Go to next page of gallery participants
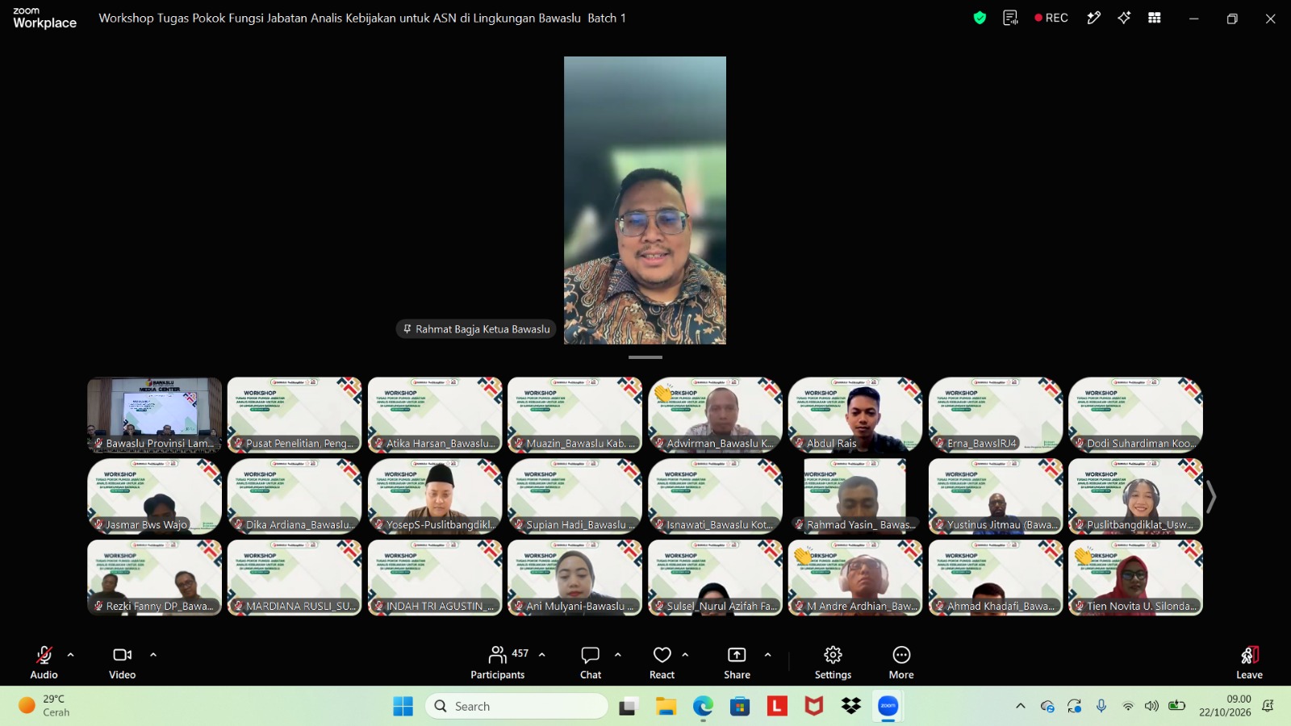This screenshot has width=1291, height=726. click(x=1211, y=496)
